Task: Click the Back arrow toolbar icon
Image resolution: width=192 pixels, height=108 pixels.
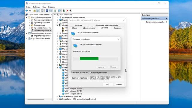Action: pyautogui.click(x=27, y=11)
